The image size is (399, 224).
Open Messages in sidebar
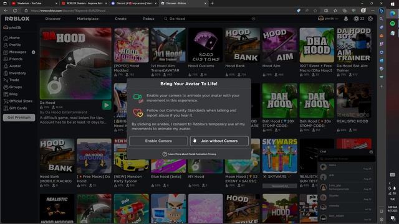click(x=15, y=52)
